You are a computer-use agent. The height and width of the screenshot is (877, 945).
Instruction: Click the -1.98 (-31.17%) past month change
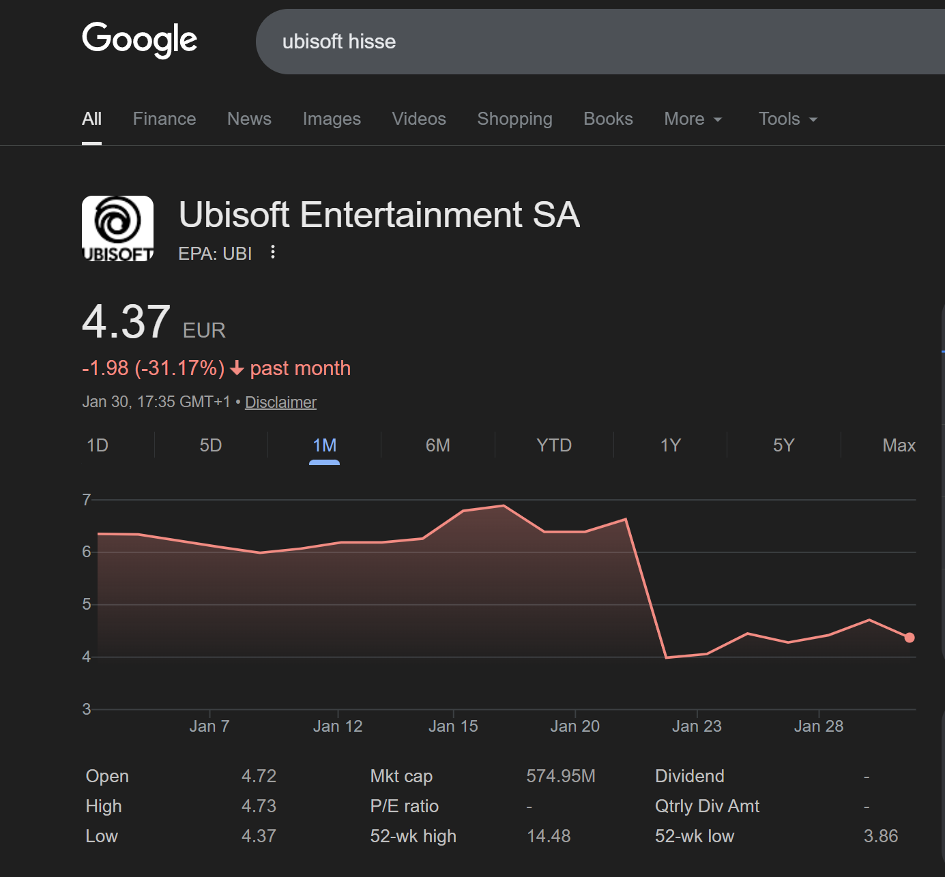[x=216, y=368]
